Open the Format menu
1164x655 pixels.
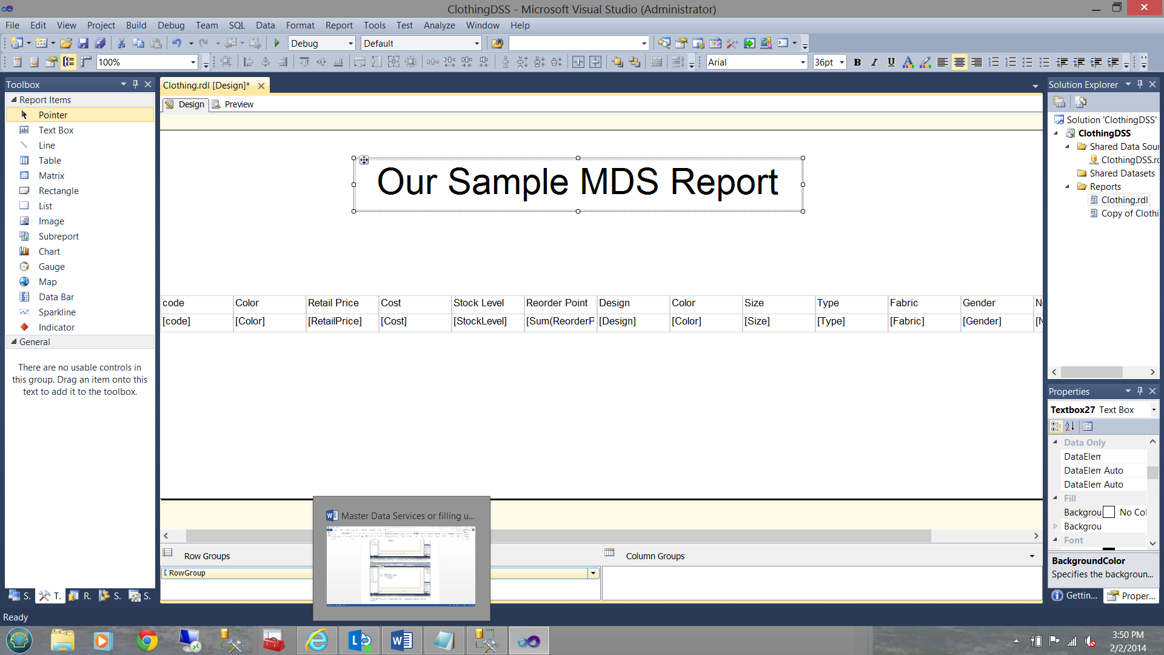click(x=300, y=25)
